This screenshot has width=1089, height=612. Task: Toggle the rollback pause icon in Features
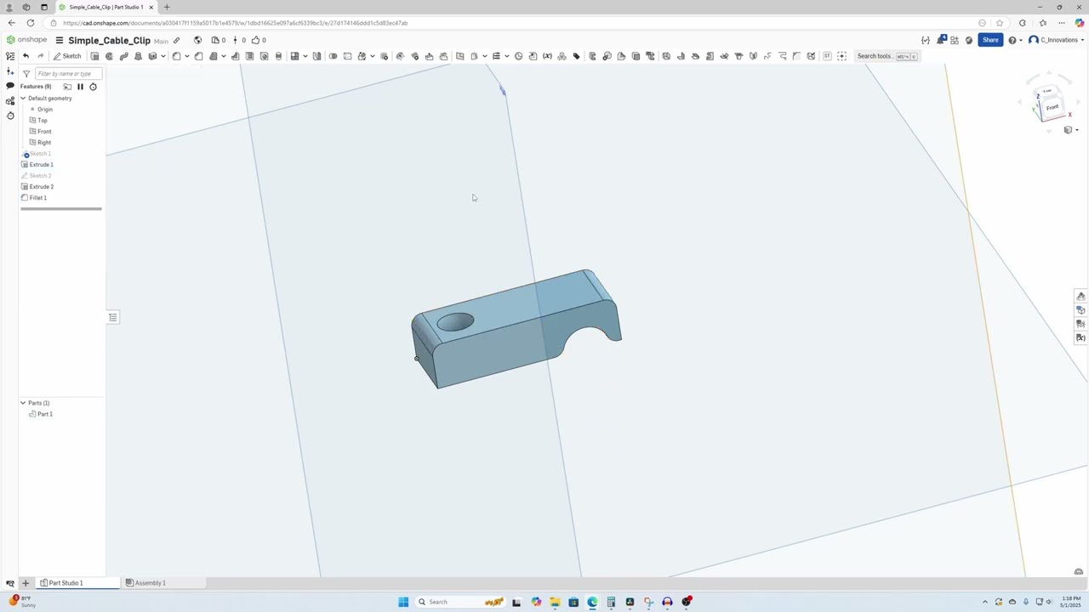point(80,87)
